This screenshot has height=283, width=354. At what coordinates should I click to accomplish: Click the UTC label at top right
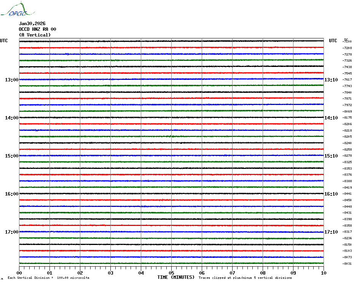tap(333, 41)
